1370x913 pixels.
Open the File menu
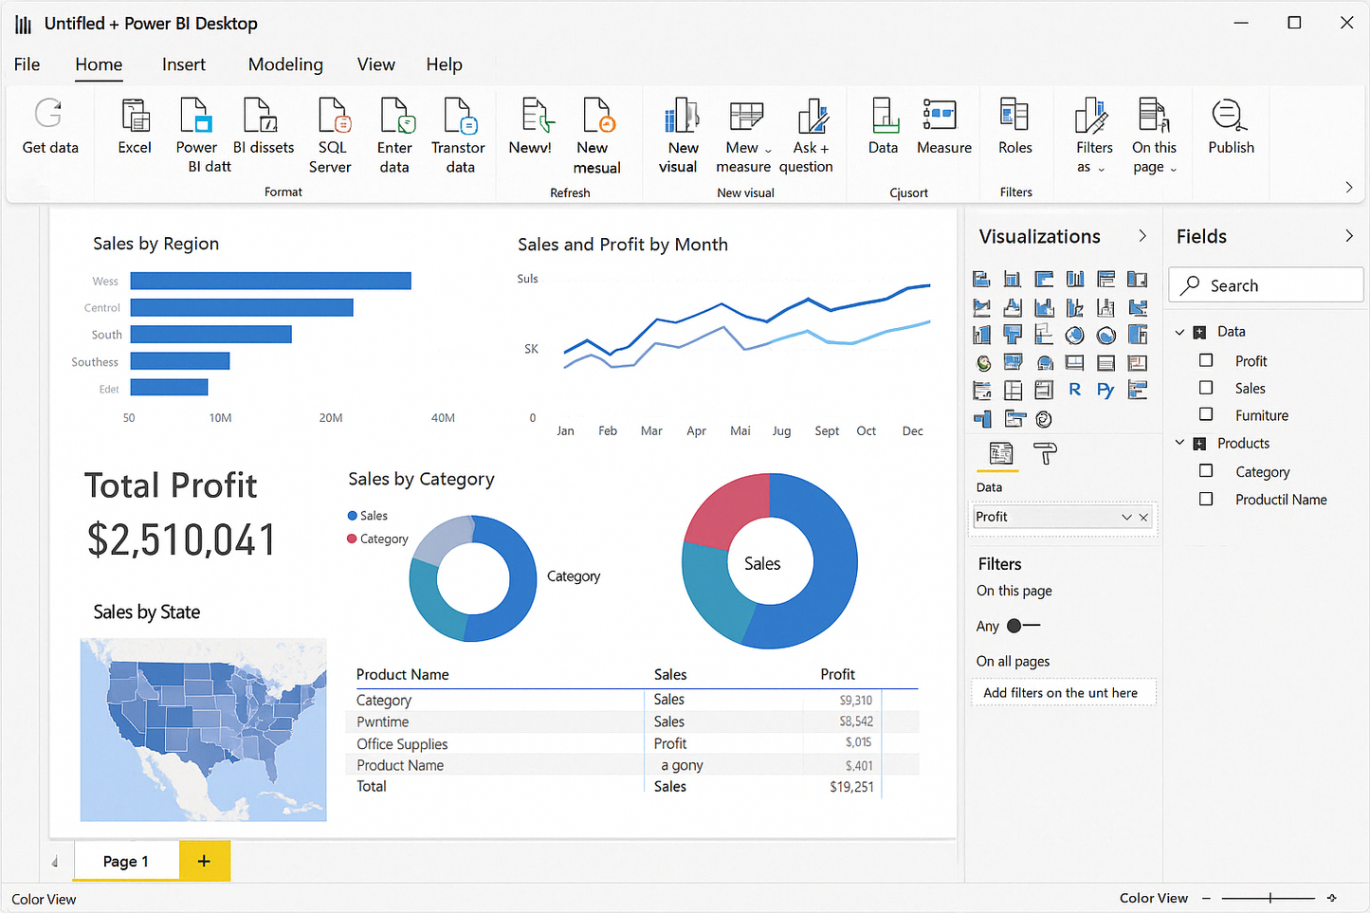[x=27, y=64]
